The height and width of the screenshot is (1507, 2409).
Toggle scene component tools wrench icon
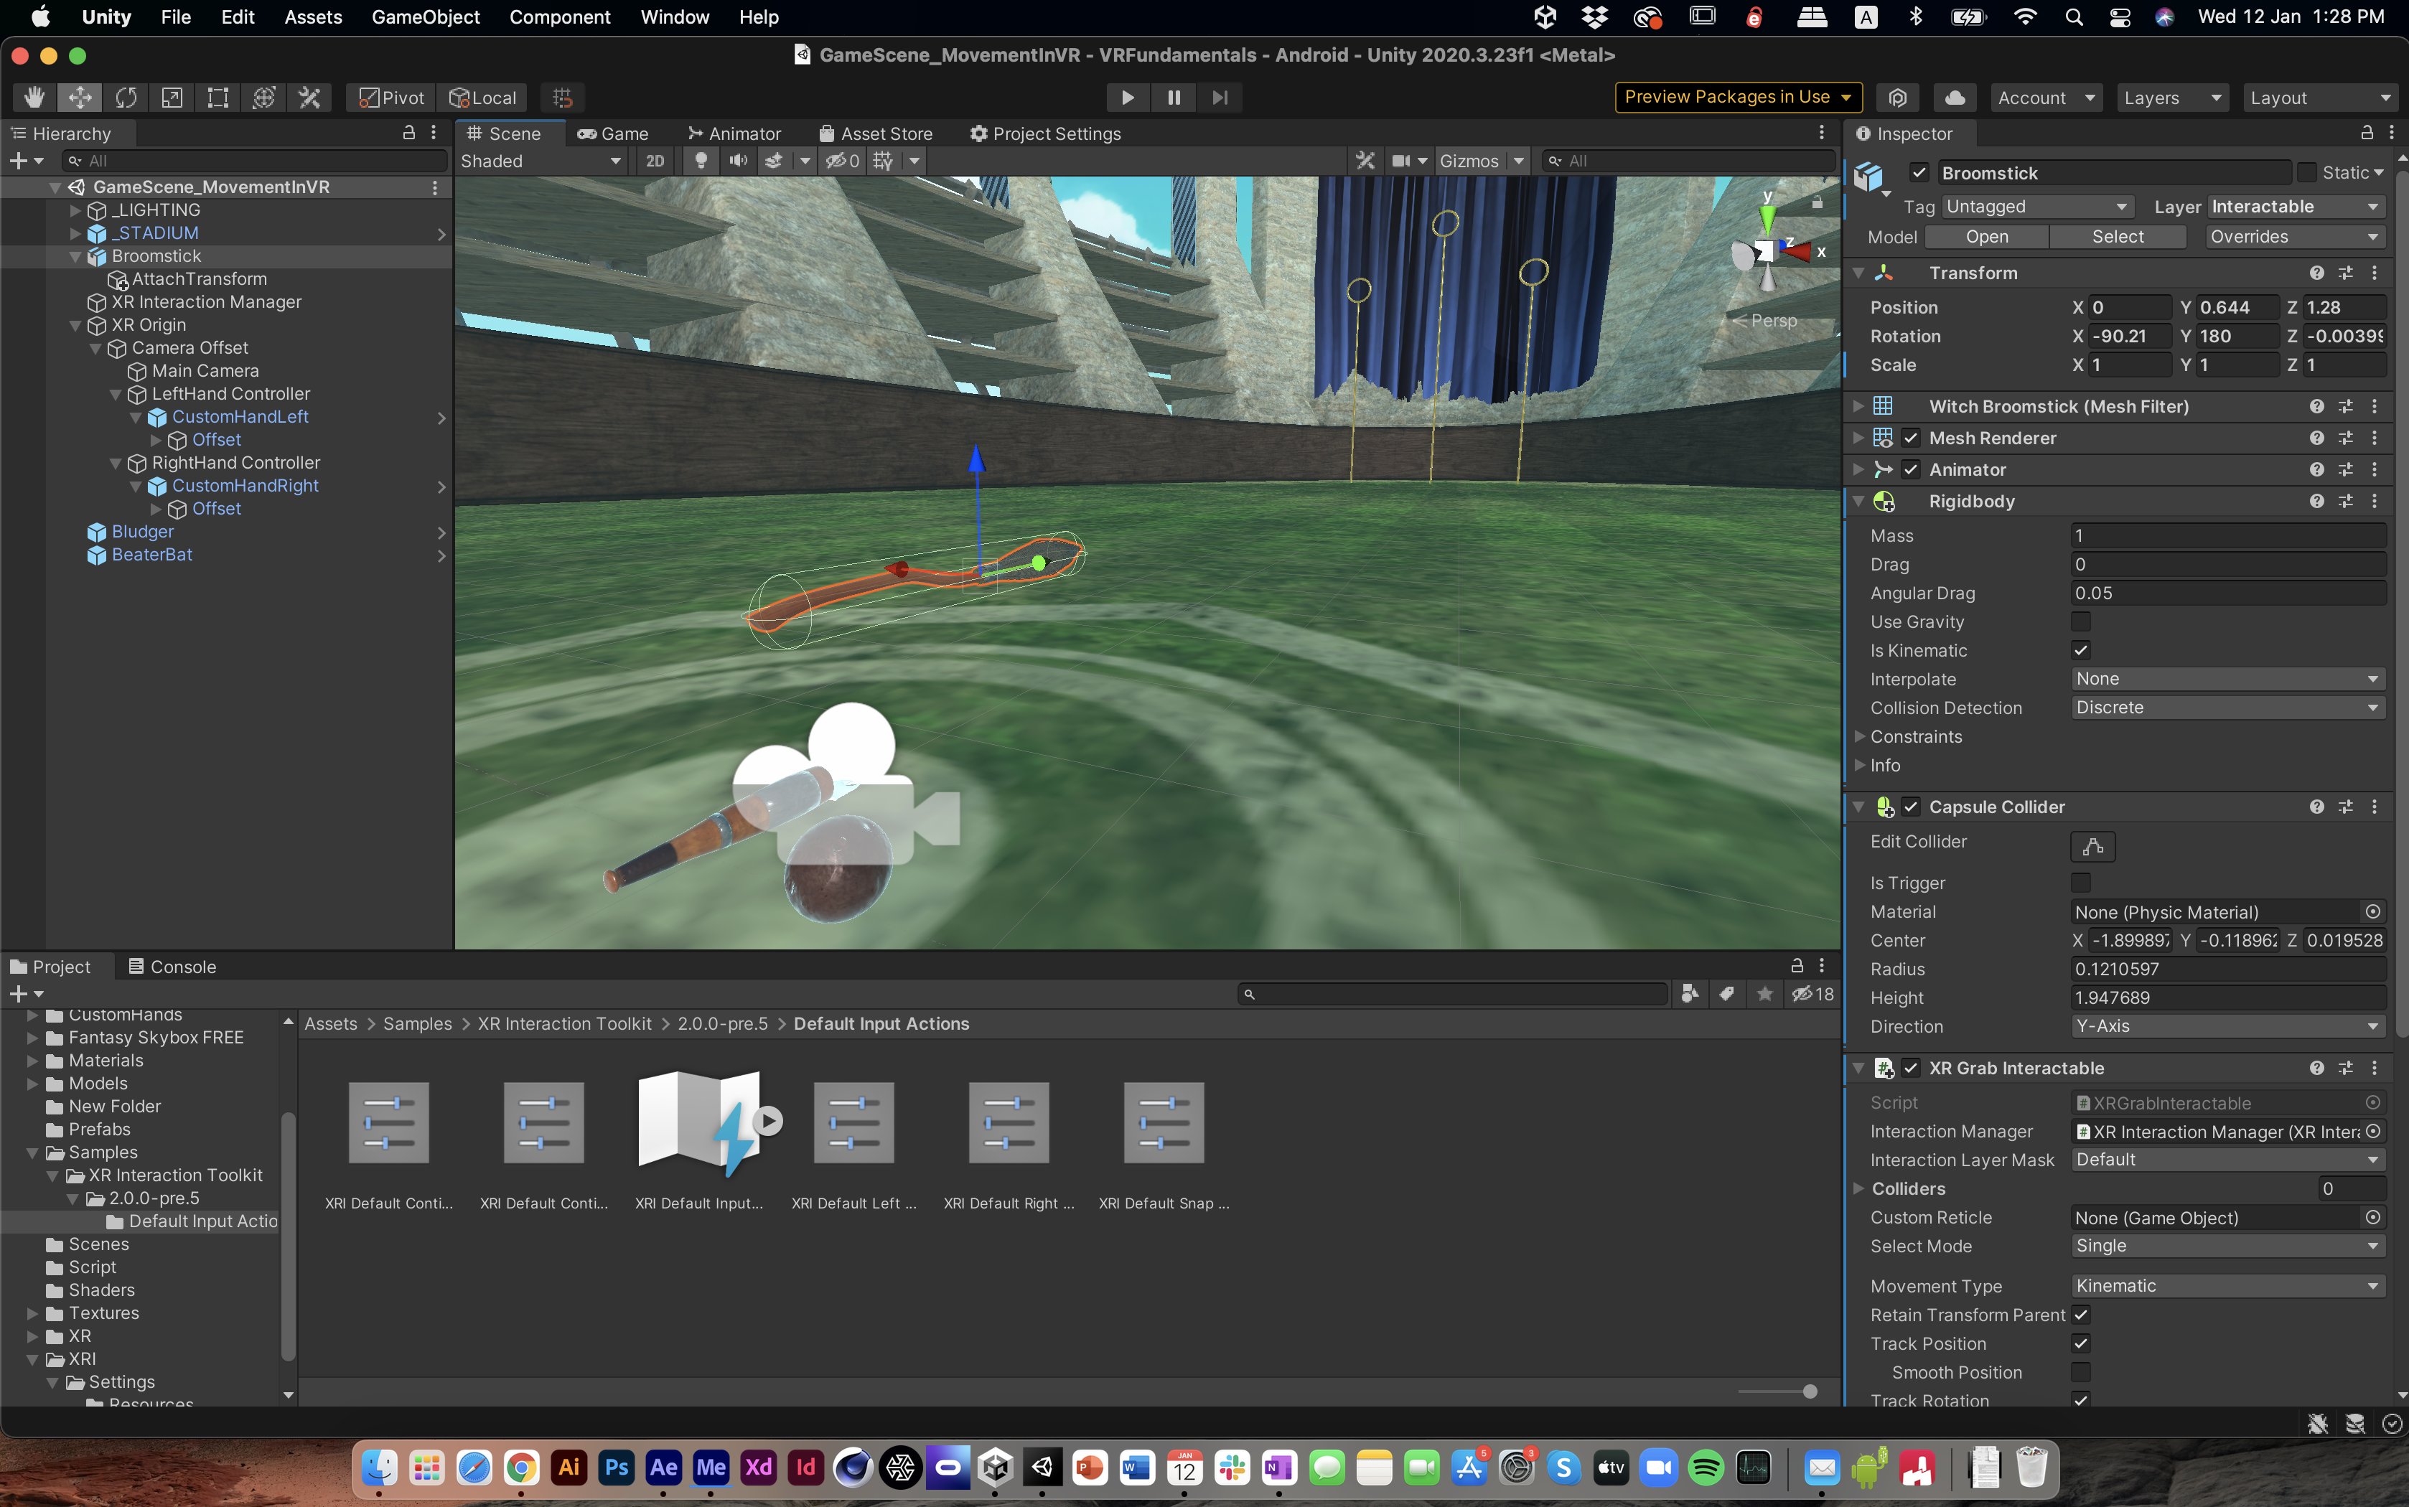tap(1365, 161)
